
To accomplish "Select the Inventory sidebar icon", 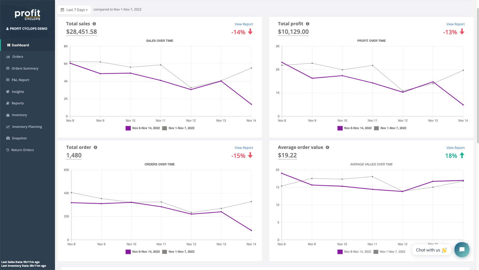I will [7, 115].
